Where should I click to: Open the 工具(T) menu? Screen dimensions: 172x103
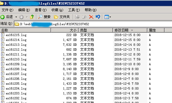tap(74, 10)
